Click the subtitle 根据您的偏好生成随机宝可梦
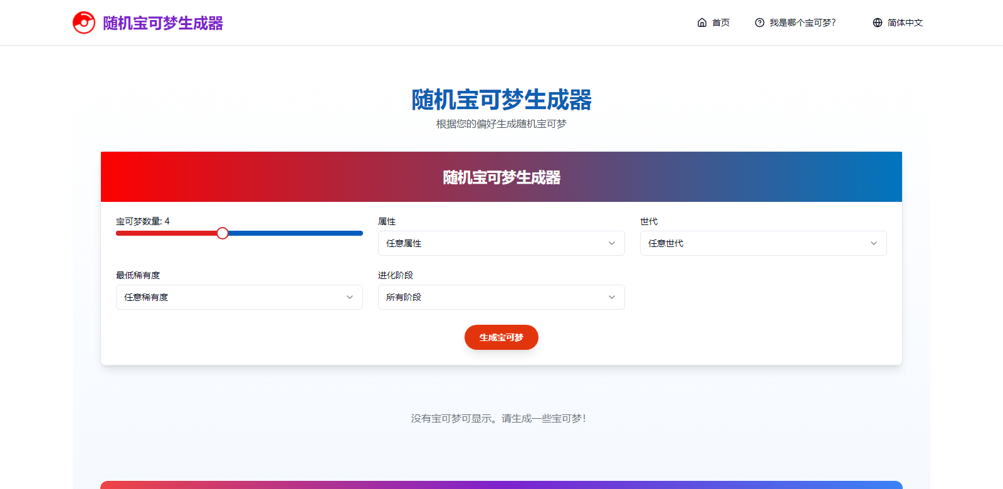1003x489 pixels. pos(501,124)
